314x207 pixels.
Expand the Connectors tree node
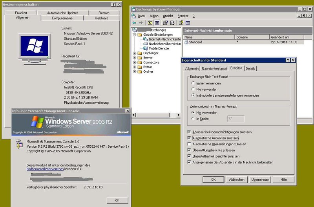135,62
